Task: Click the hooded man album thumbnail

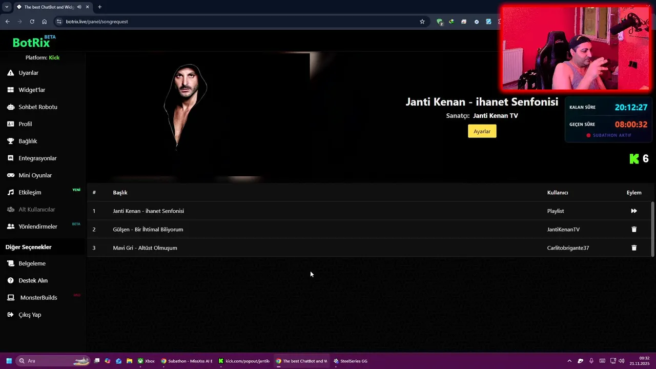Action: pyautogui.click(x=186, y=107)
